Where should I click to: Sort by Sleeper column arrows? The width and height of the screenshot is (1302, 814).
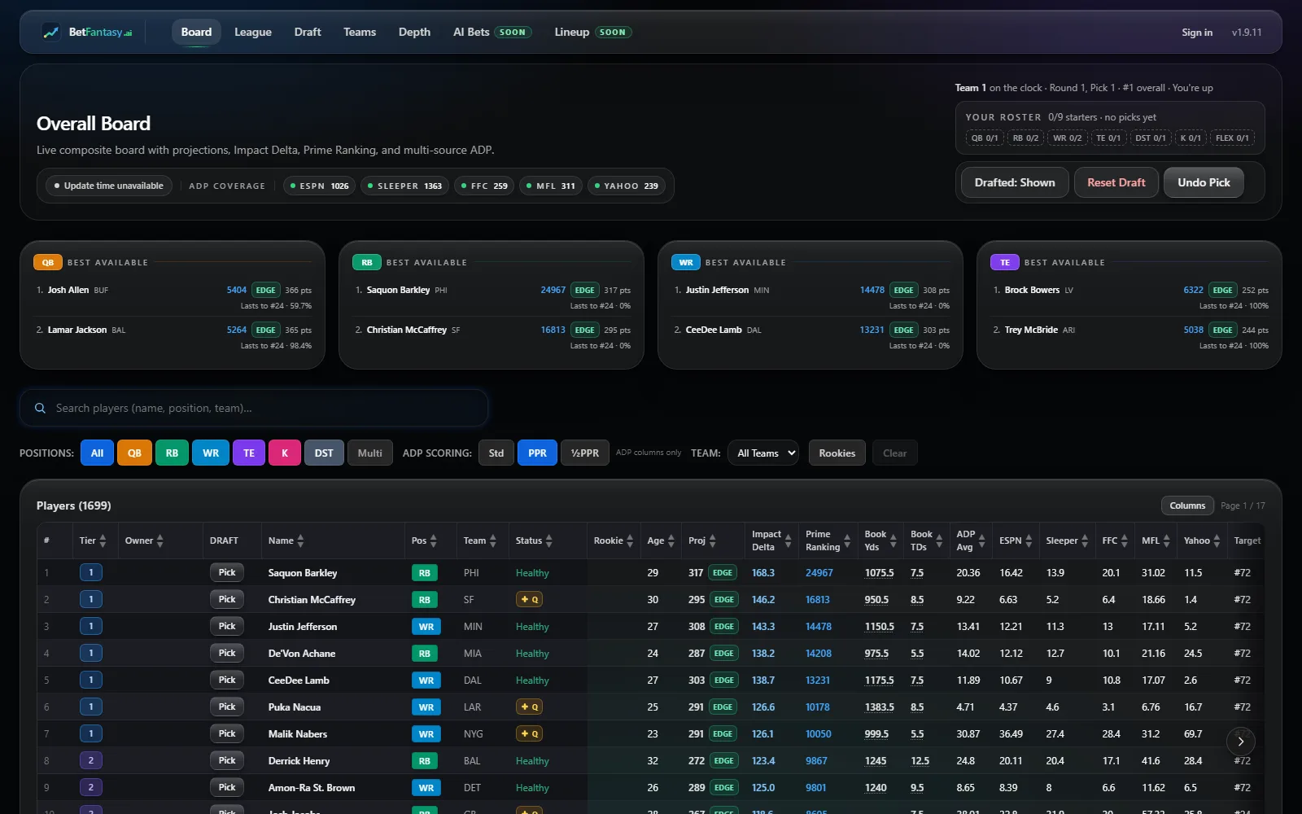[1085, 540]
